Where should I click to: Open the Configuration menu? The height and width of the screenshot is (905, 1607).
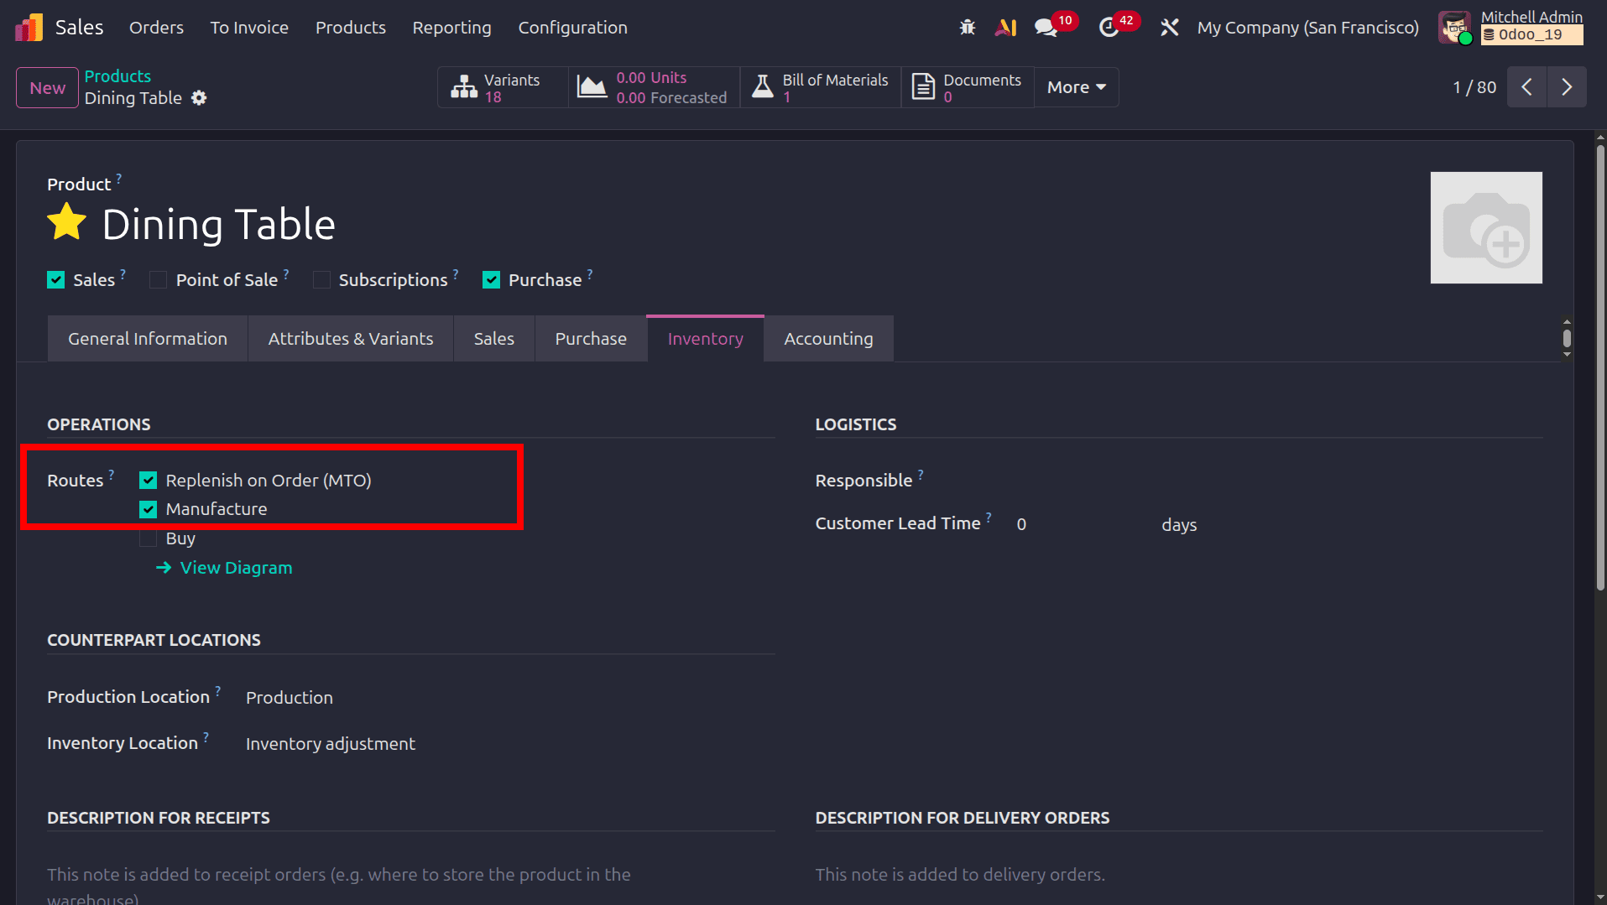pyautogui.click(x=572, y=28)
